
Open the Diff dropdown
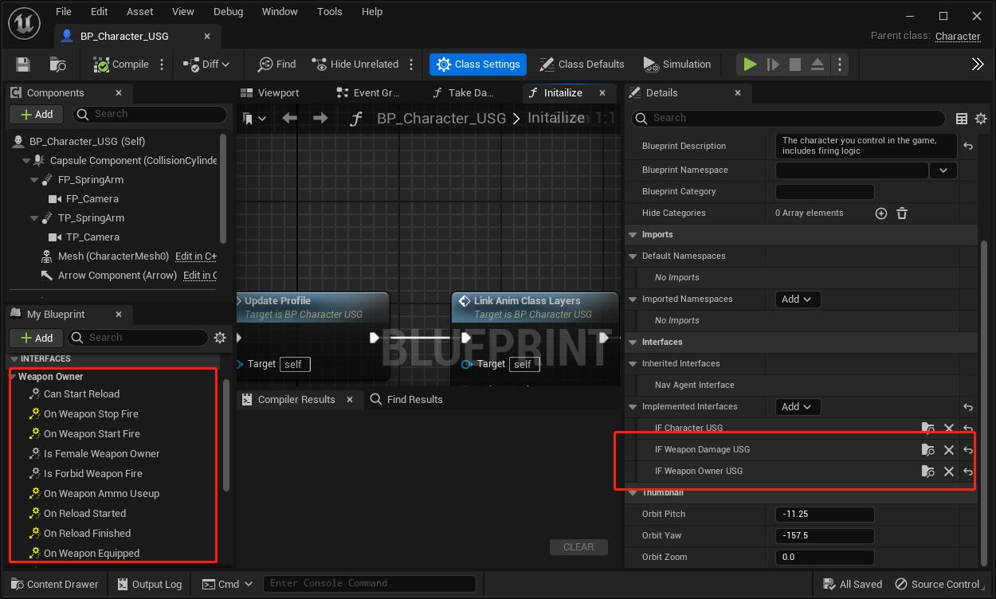point(206,65)
